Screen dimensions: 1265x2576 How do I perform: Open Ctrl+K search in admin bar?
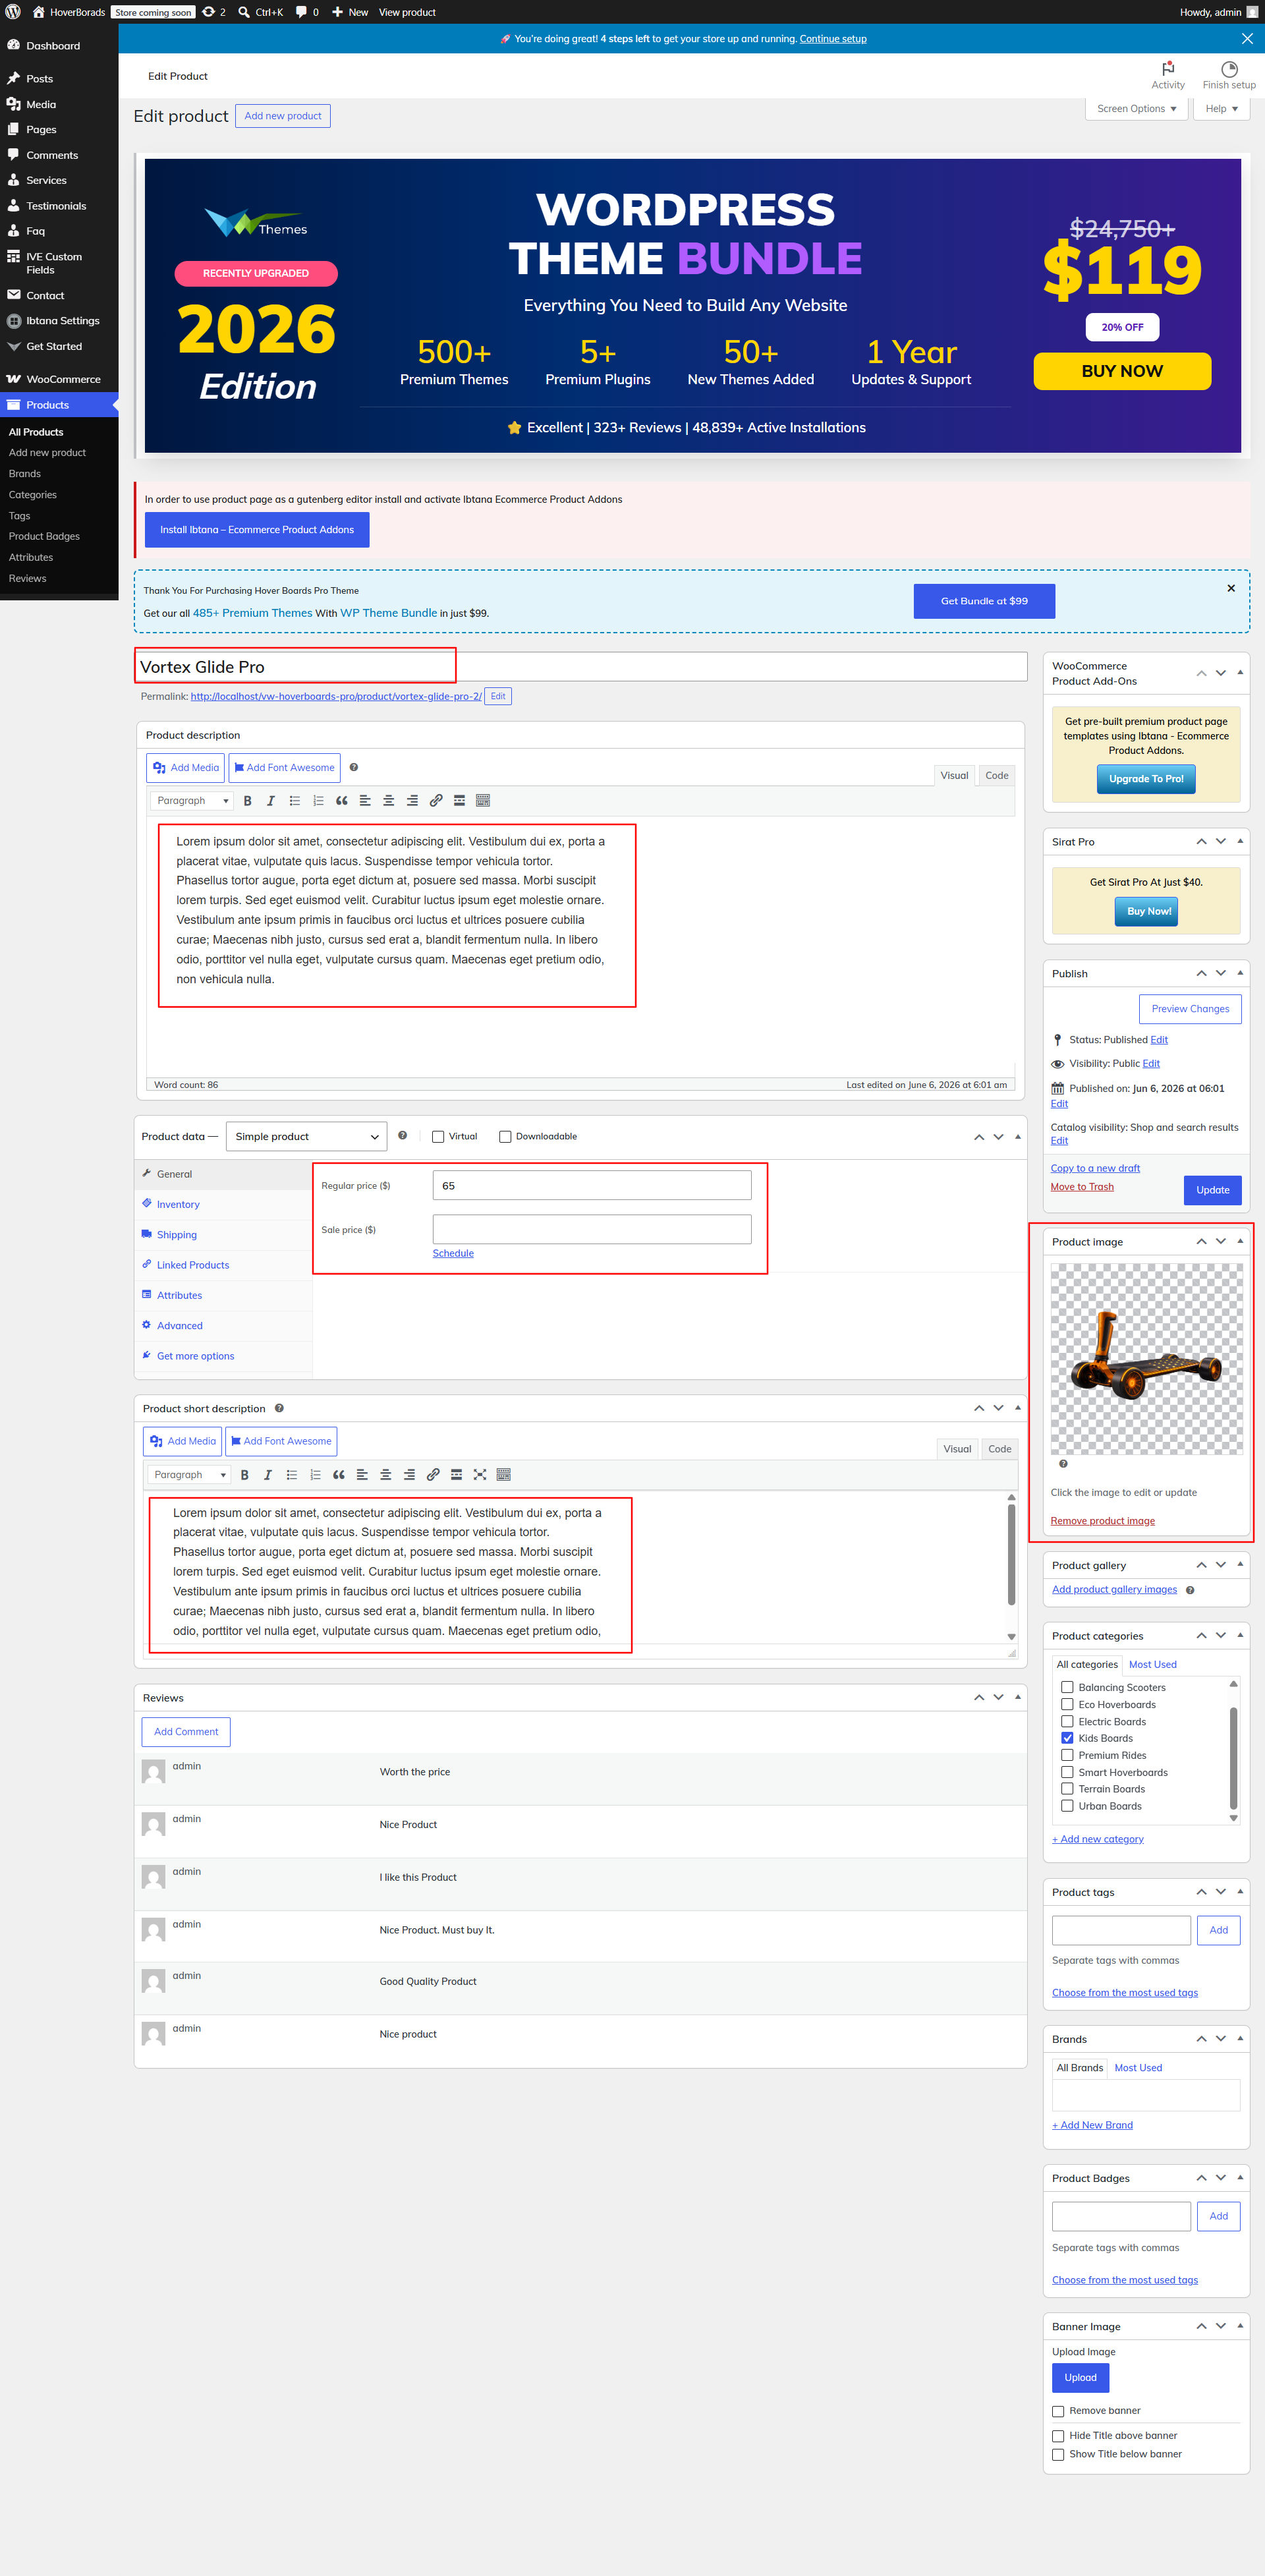click(x=260, y=12)
